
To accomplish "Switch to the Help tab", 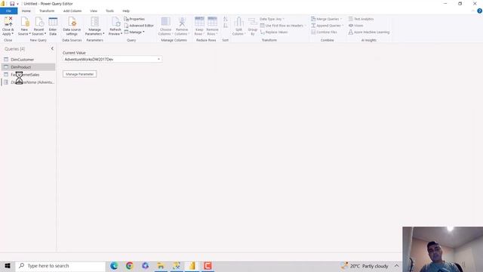I will coord(126,11).
